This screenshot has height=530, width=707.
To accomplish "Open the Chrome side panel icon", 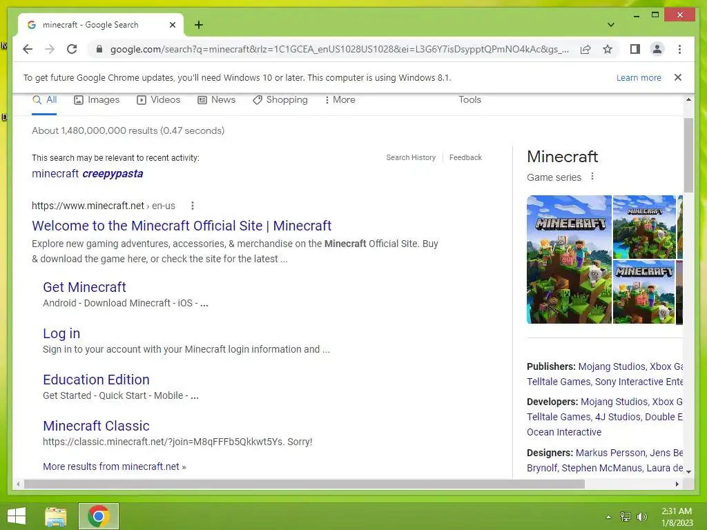I will pyautogui.click(x=635, y=49).
